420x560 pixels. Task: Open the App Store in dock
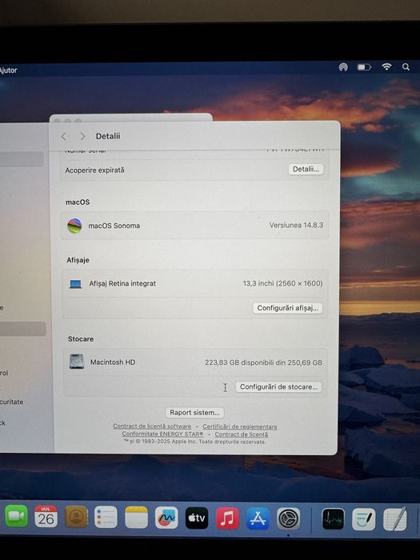258,518
